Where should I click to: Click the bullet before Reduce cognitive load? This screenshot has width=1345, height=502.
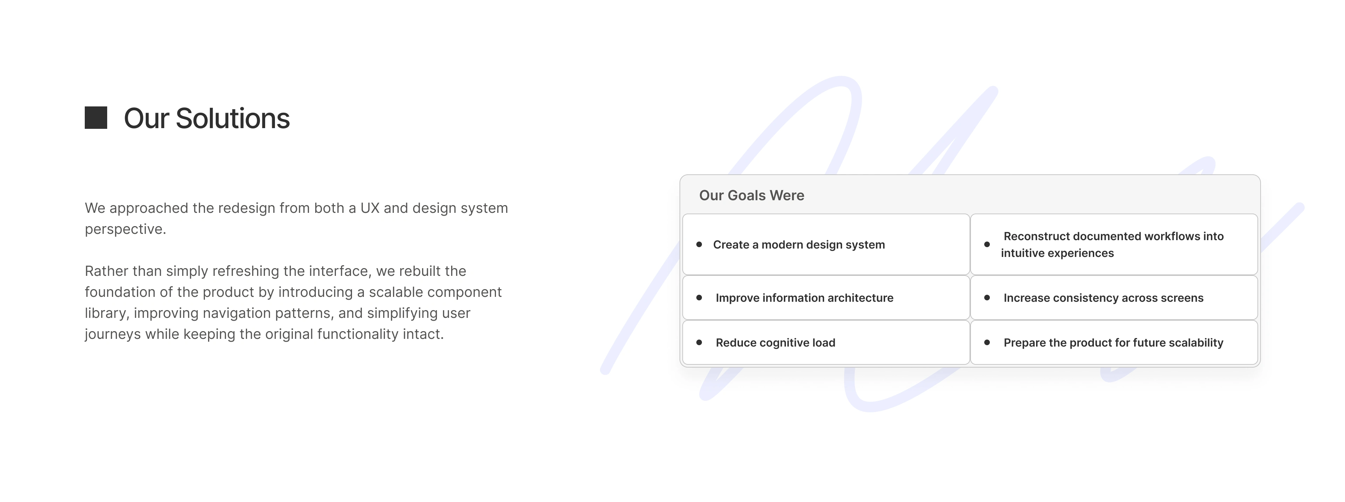point(699,342)
